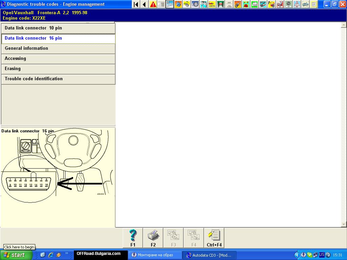Open the ABS warning triangle toolbar icon
This screenshot has height=260, width=347.
tap(297, 4)
